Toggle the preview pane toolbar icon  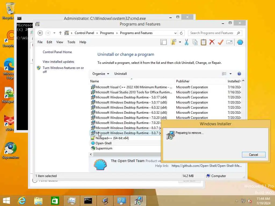tap(164, 42)
